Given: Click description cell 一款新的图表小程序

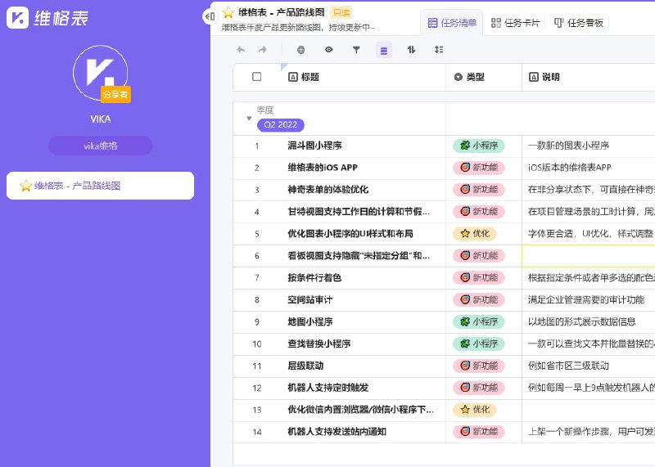Looking at the screenshot, I should pyautogui.click(x=568, y=146).
